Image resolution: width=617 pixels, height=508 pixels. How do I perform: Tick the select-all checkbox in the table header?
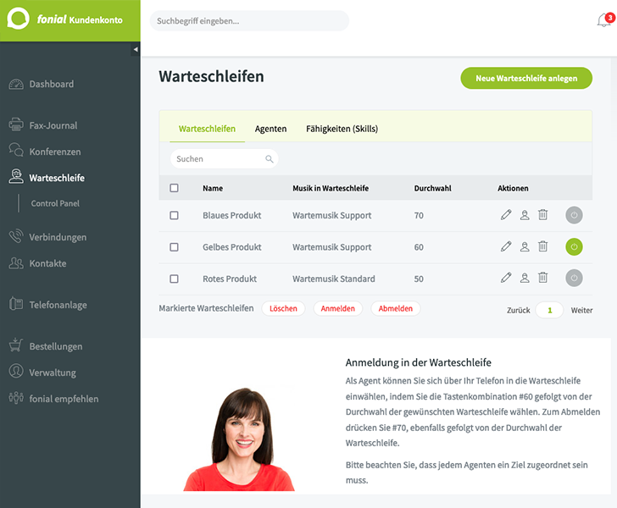175,188
